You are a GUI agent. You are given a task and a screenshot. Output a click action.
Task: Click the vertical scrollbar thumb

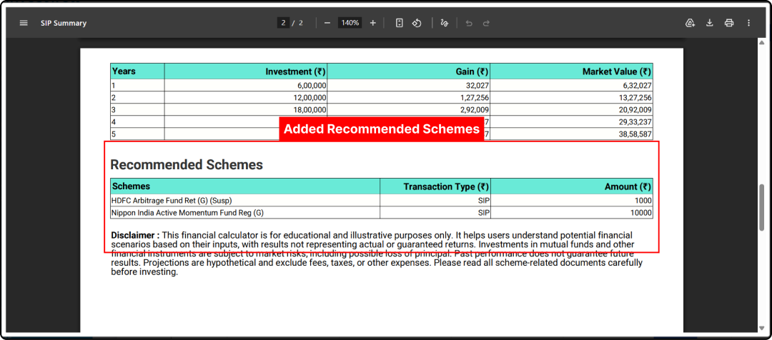[x=762, y=209]
